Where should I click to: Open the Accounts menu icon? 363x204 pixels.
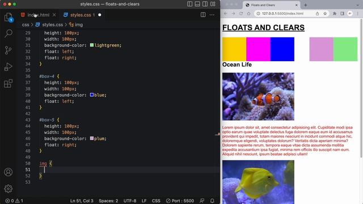click(9, 172)
